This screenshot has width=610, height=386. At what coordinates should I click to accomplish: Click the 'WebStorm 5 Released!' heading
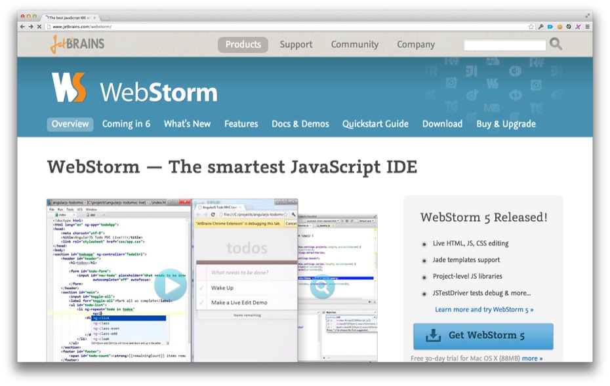pos(483,218)
